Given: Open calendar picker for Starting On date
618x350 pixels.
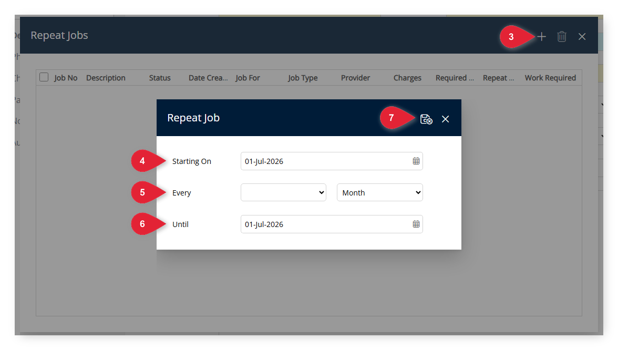Looking at the screenshot, I should point(416,161).
